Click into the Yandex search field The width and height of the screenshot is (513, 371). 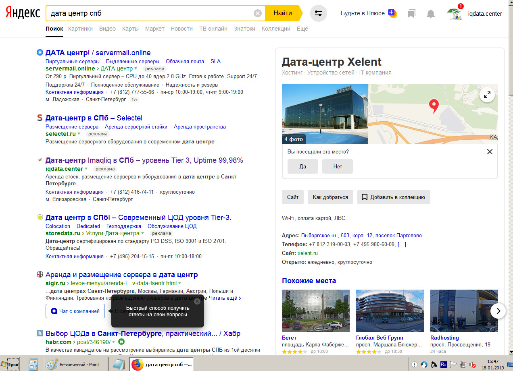[149, 13]
